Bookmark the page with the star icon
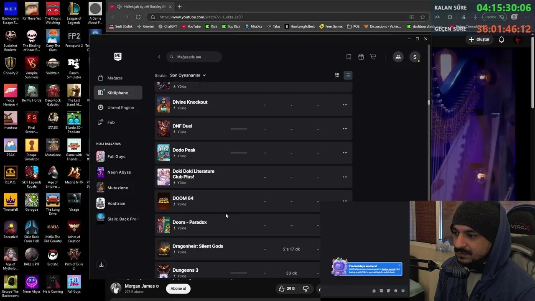Image resolution: width=535 pixels, height=301 pixels. coord(423,17)
